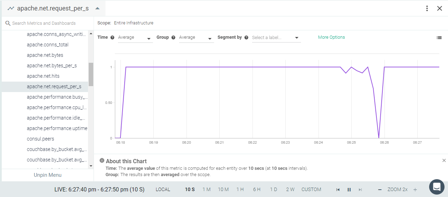Select apache.performance.idle_ metric
Viewport: 448px width, 197px height.
[x=56, y=118]
